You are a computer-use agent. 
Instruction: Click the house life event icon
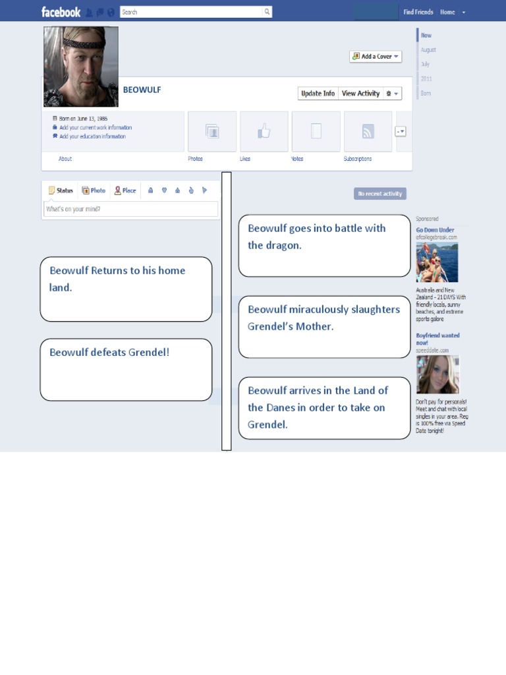coord(177,191)
